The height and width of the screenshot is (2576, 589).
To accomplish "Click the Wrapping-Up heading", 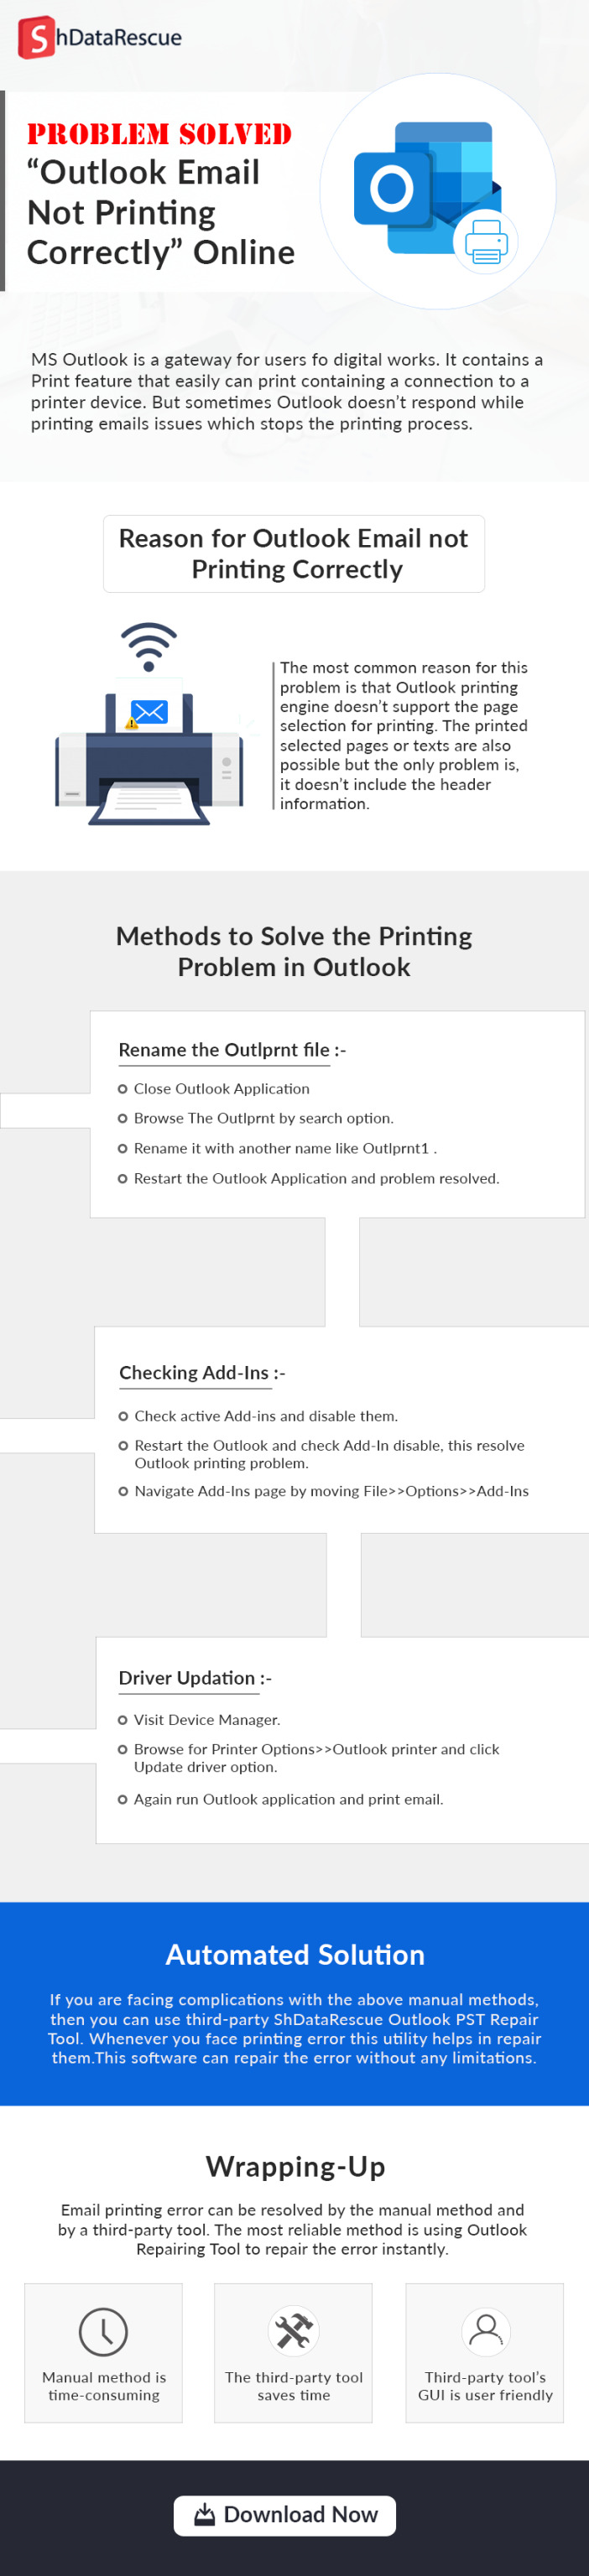I will click(295, 2166).
